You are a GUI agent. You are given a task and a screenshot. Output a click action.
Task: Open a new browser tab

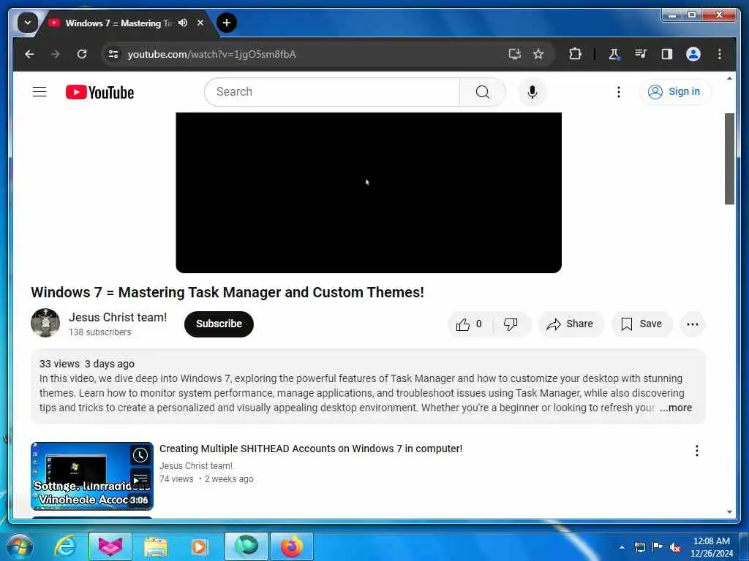(227, 23)
